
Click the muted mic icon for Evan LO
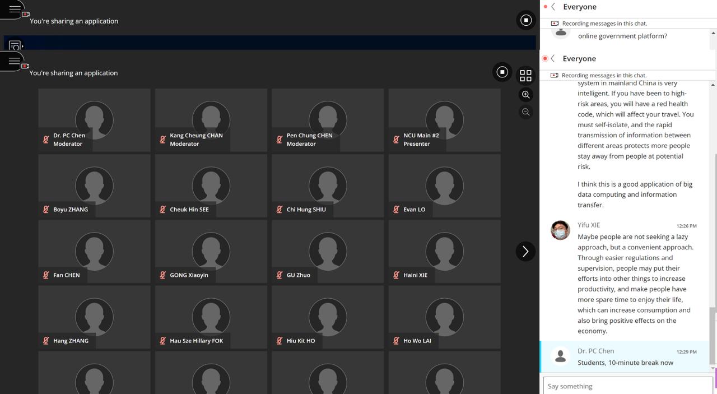pyautogui.click(x=396, y=210)
